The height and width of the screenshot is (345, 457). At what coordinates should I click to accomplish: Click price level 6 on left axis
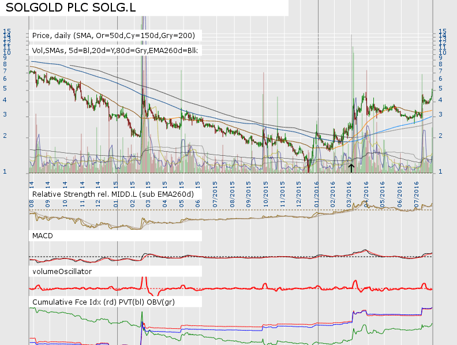[5, 78]
